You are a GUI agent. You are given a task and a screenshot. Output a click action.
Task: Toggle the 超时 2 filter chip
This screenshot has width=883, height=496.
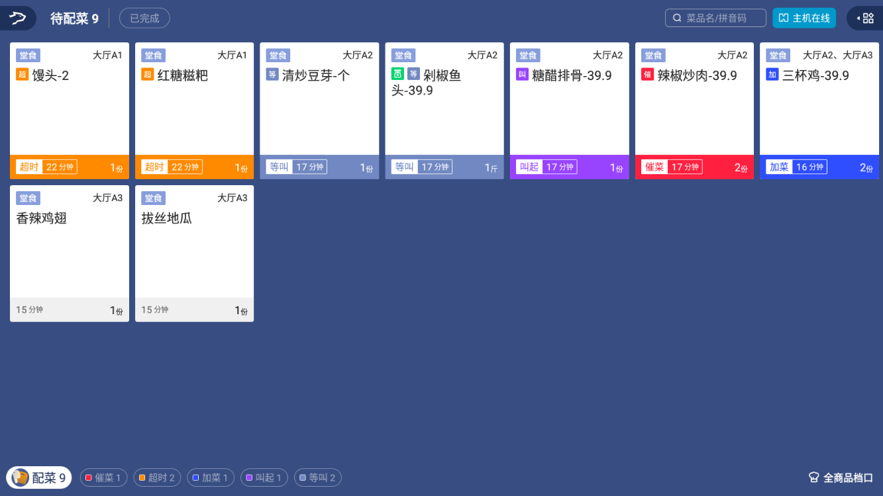[x=157, y=477]
